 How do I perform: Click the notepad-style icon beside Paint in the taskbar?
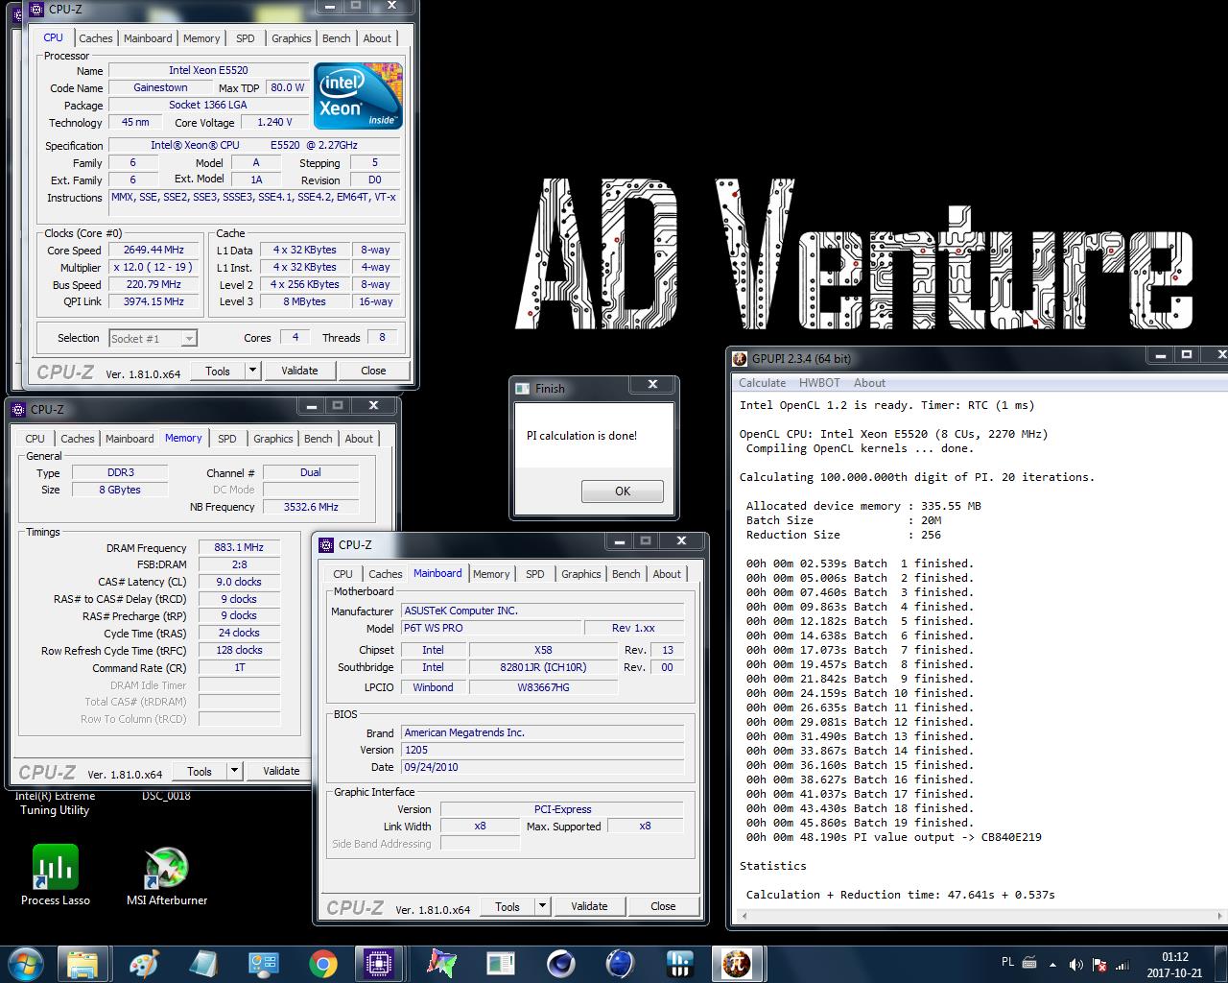(x=203, y=963)
